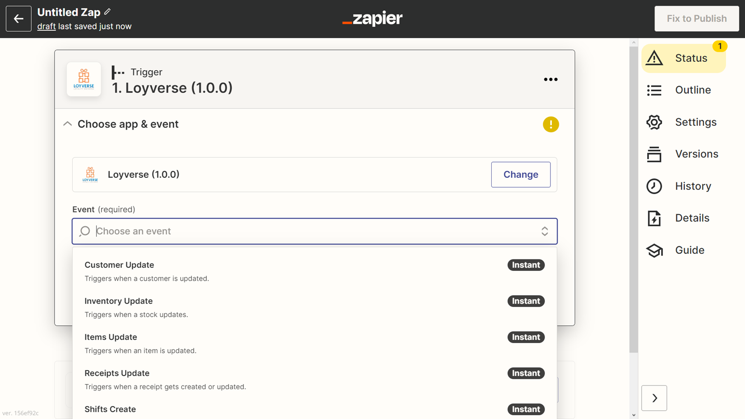The width and height of the screenshot is (745, 419).
Task: Collapse the Choose app & event section
Action: pos(67,123)
